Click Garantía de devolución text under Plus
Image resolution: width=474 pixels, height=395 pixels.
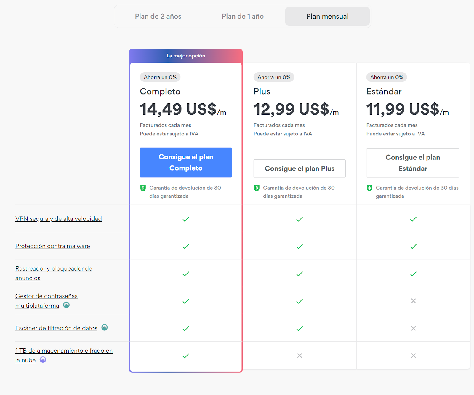coord(299,192)
